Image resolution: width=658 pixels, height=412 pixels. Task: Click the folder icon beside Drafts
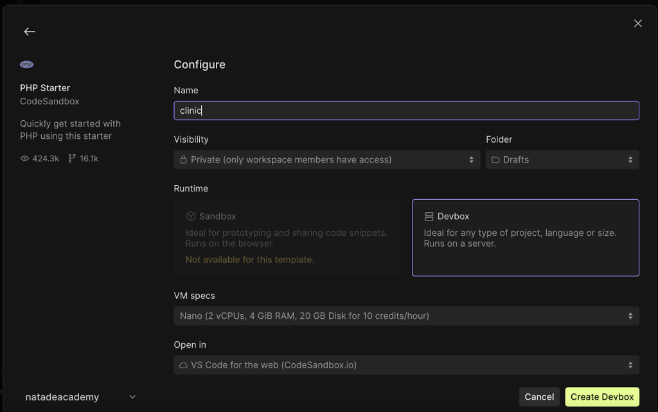(x=495, y=159)
